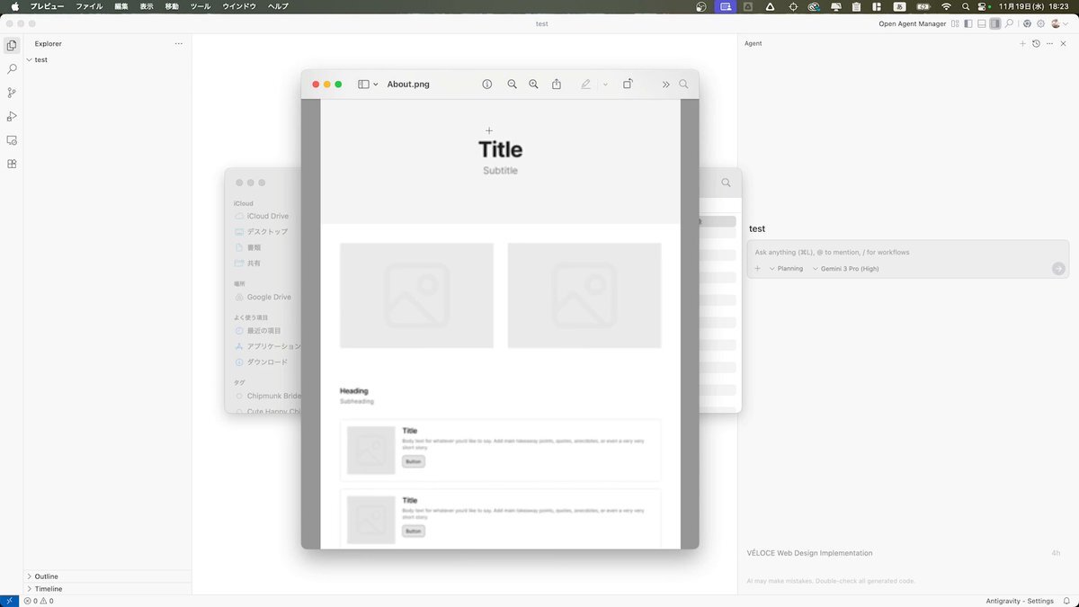Toggle primary side bar visibility
Viewport: 1079px width, 607px height.
[968, 23]
